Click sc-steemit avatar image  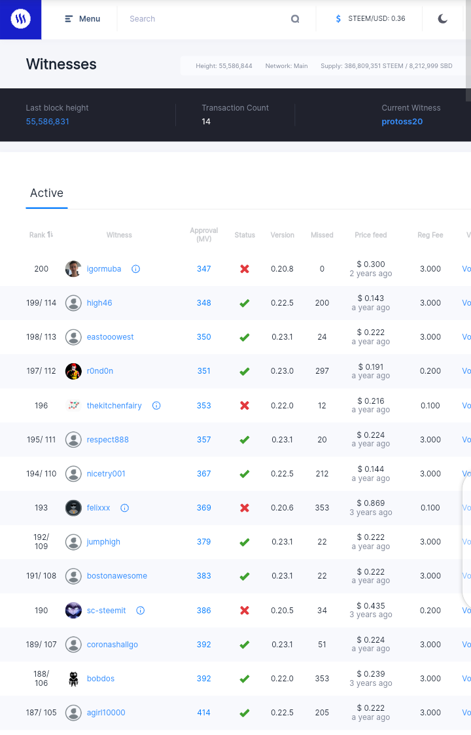coord(73,610)
